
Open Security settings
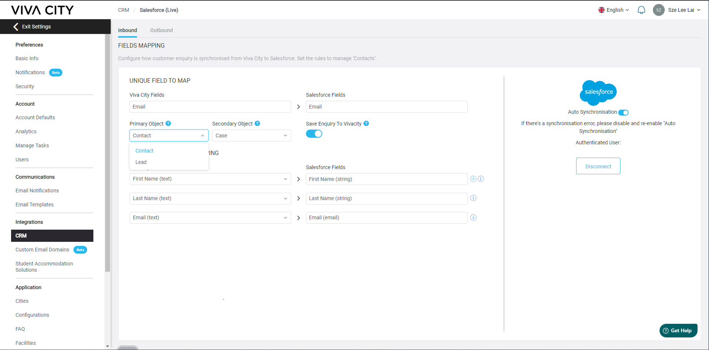(x=25, y=86)
